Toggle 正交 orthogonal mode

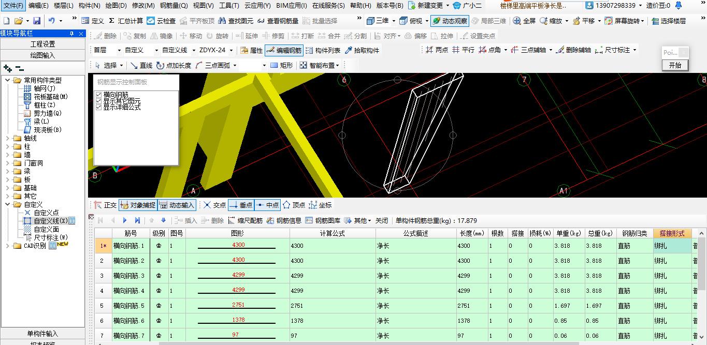pos(105,205)
